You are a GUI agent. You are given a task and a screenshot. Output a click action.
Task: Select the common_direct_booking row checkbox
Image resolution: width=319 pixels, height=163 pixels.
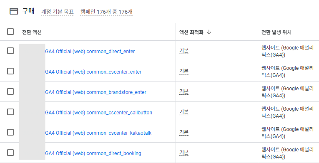click(10, 153)
